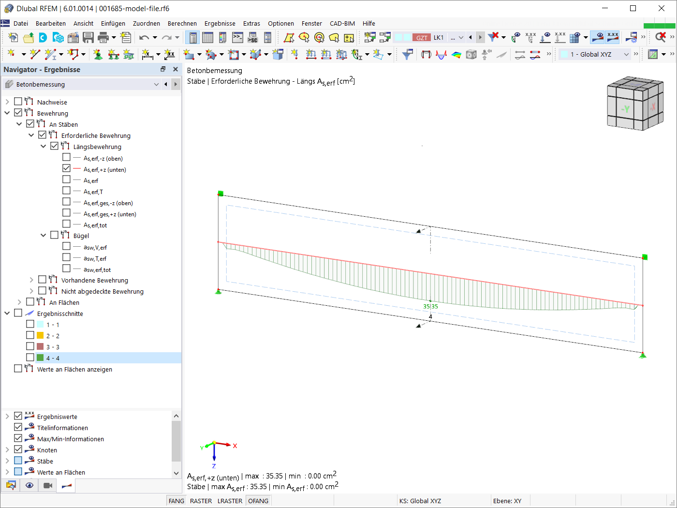677x508 pixels.
Task: Toggle LRASTER in the status bar
Action: point(230,501)
